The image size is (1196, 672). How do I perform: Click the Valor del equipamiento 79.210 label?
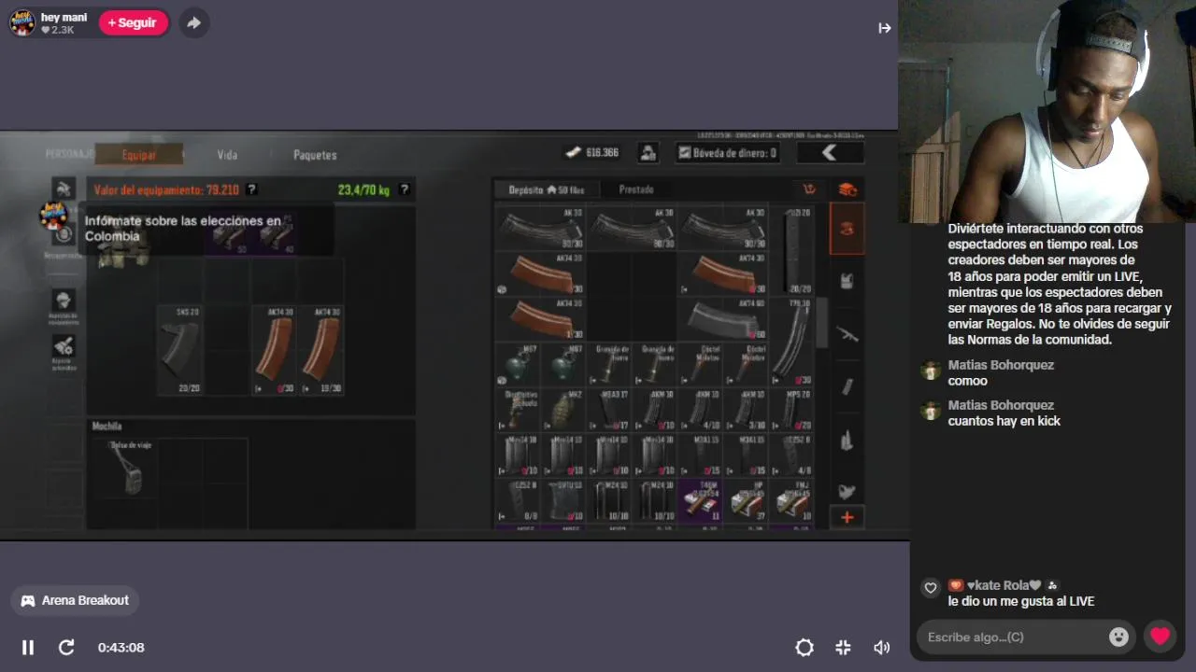pos(166,189)
